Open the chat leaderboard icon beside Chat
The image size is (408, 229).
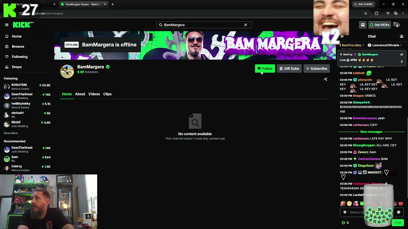point(402,36)
